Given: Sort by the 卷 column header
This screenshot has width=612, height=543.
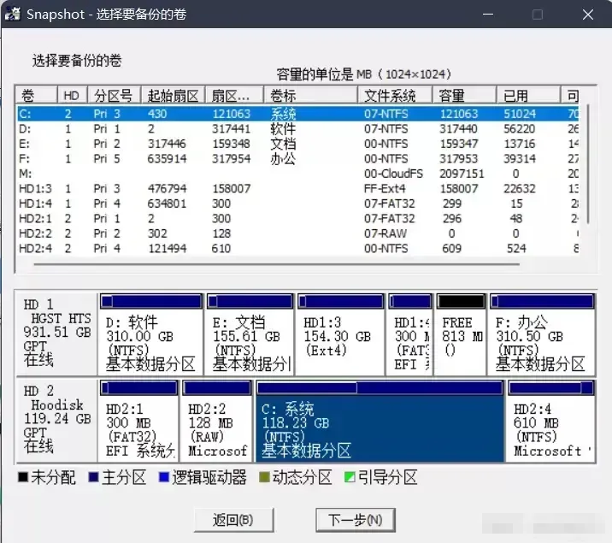Looking at the screenshot, I should pos(36,95).
